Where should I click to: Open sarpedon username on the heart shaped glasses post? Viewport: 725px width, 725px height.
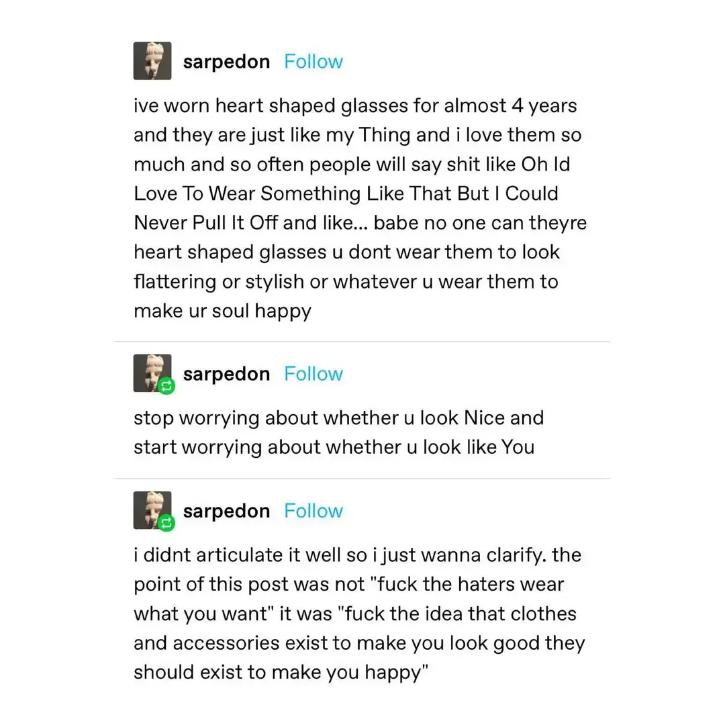click(x=226, y=62)
